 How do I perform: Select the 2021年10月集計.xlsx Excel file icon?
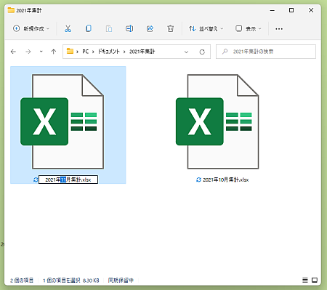pyautogui.click(x=217, y=121)
